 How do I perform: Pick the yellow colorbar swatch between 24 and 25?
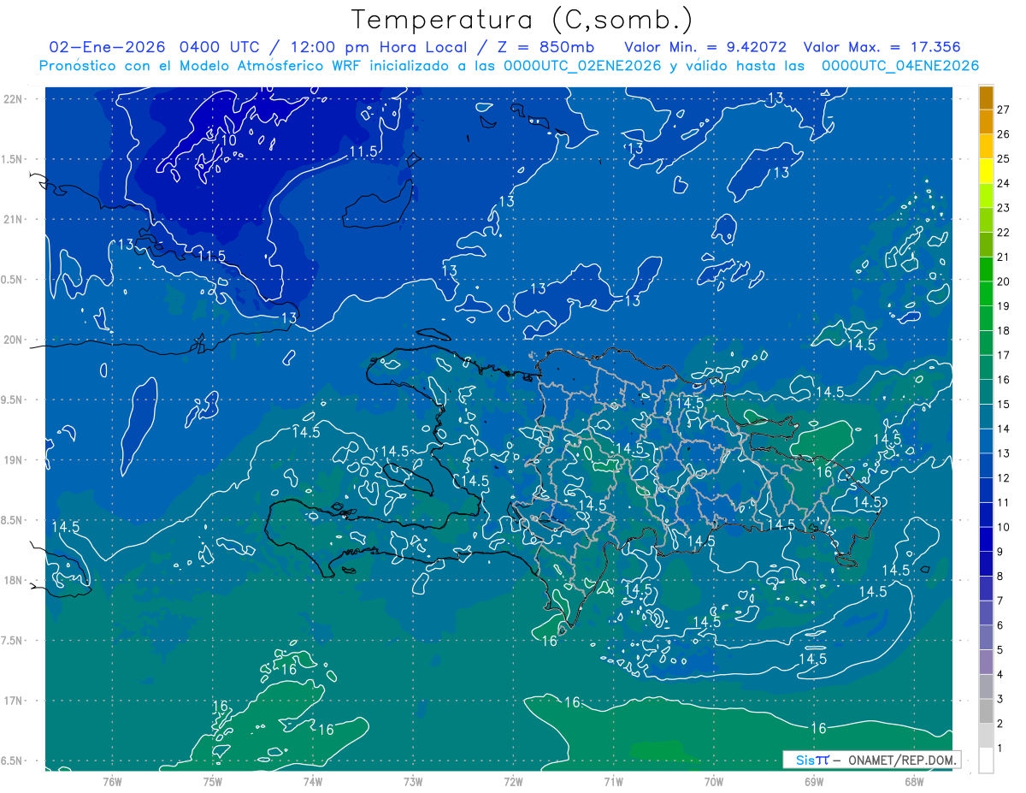tap(986, 171)
